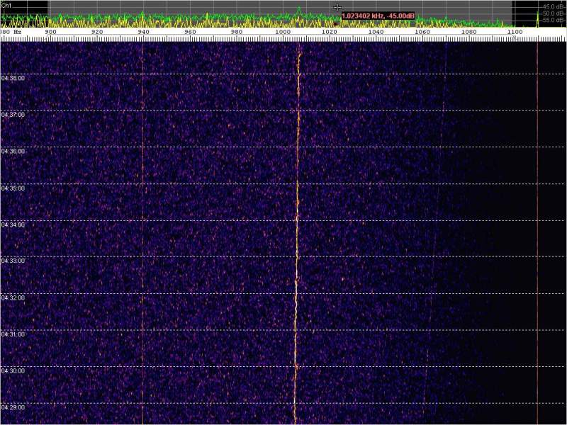This screenshot has width=567, height=425.
Task: Click the green spectrum peak above signal
Action: tap(298, 10)
